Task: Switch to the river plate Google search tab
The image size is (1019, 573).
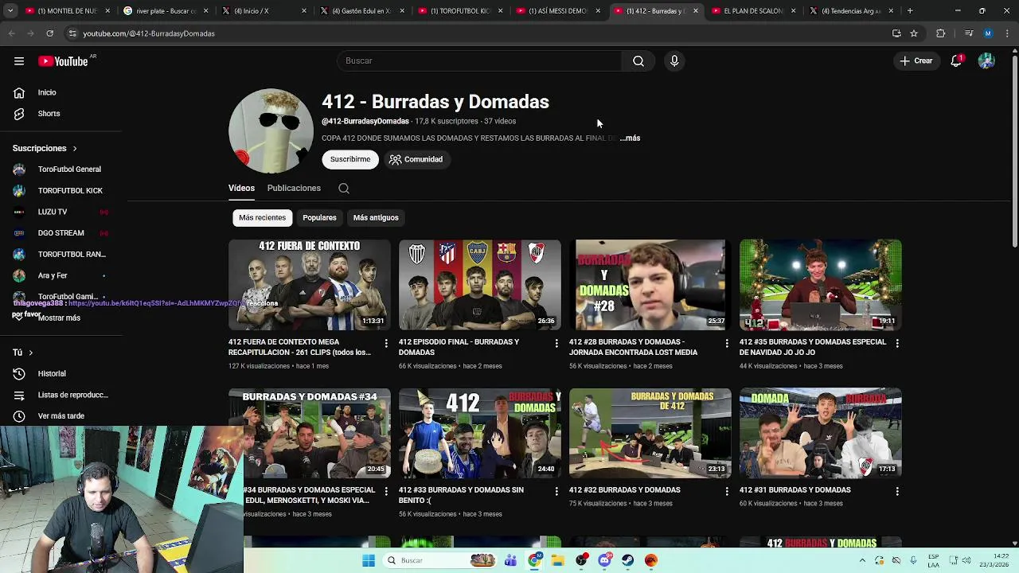Action: 166,11
